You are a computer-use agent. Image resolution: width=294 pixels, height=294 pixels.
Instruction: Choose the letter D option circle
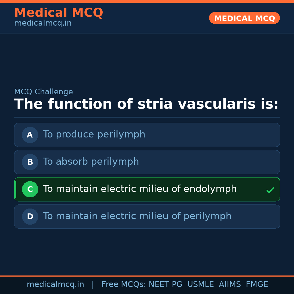pos(30,216)
